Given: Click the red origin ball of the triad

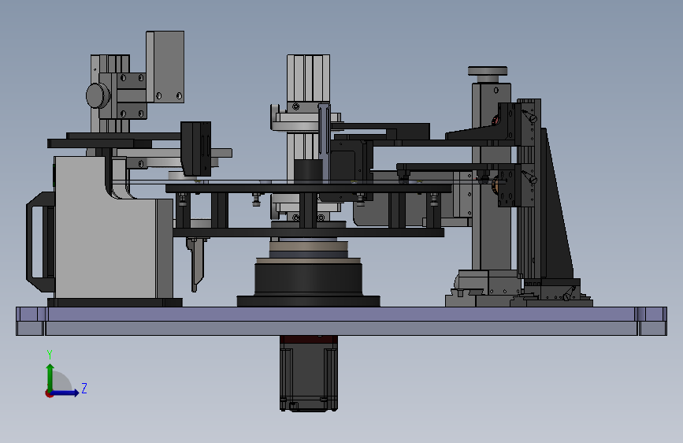Looking at the screenshot, I should (48, 393).
